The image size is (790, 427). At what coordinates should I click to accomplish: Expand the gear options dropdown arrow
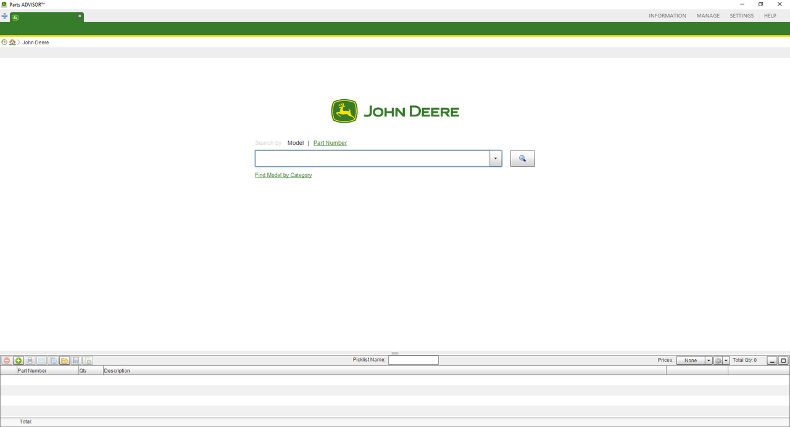click(x=726, y=360)
